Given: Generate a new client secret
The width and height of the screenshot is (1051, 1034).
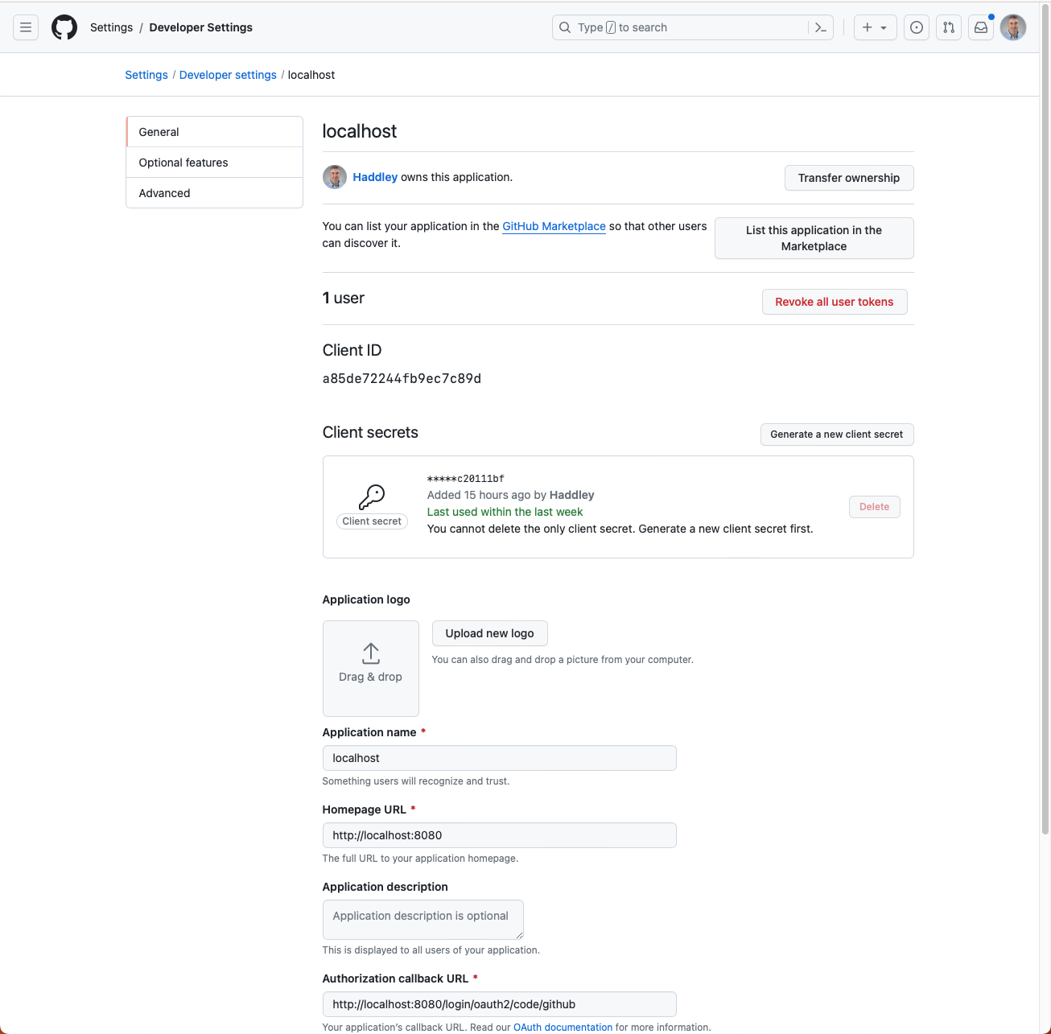Looking at the screenshot, I should (x=836, y=435).
